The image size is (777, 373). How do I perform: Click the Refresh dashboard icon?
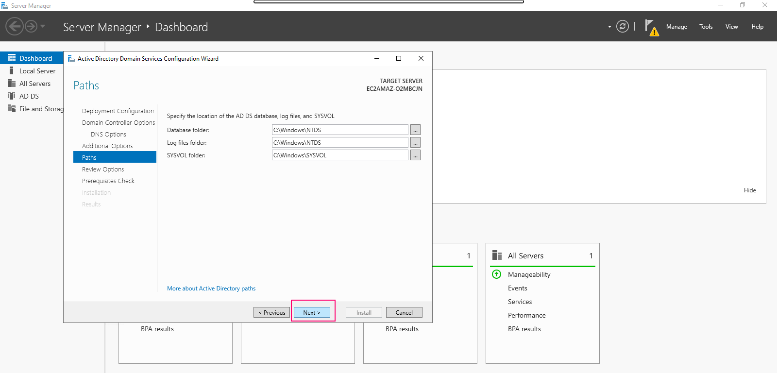click(x=623, y=26)
